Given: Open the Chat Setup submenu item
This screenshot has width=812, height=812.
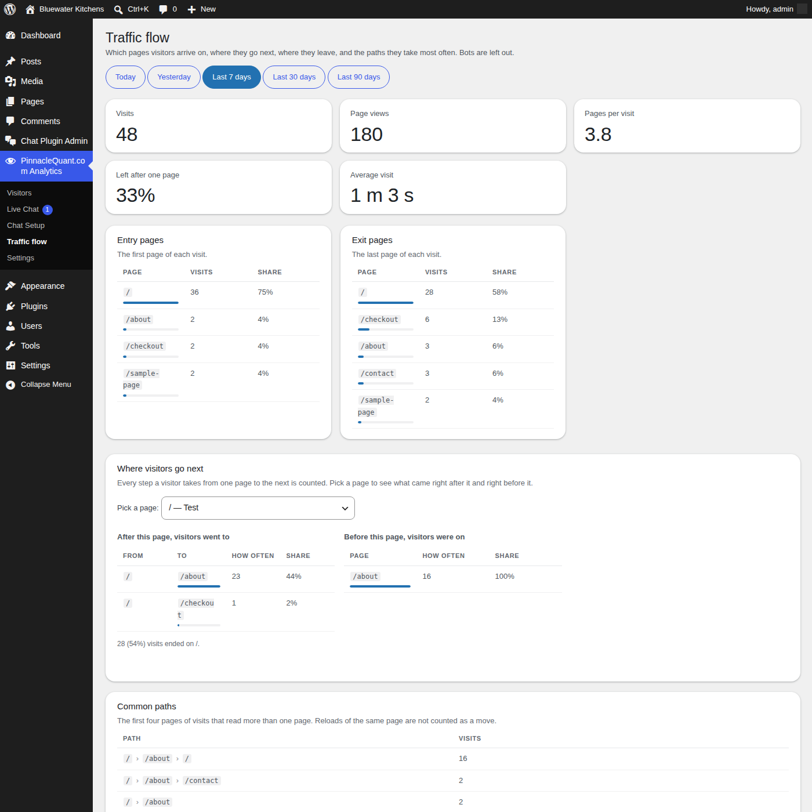Looking at the screenshot, I should [26, 226].
